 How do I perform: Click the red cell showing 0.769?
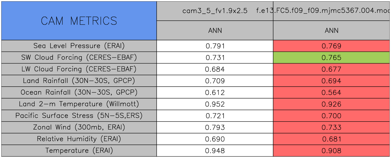pos(331,46)
